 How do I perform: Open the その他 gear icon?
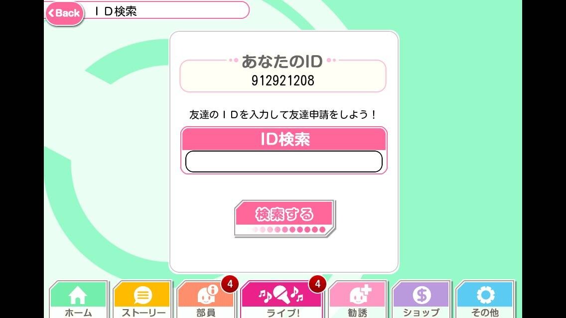[x=485, y=295]
